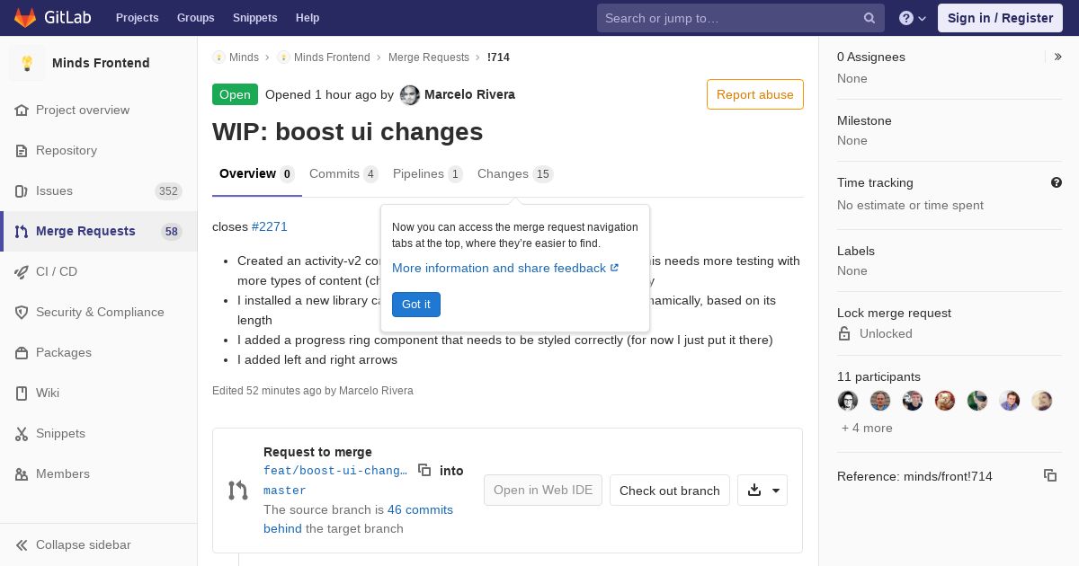Switch to the Changes tab
This screenshot has height=566, width=1079.
tap(515, 173)
